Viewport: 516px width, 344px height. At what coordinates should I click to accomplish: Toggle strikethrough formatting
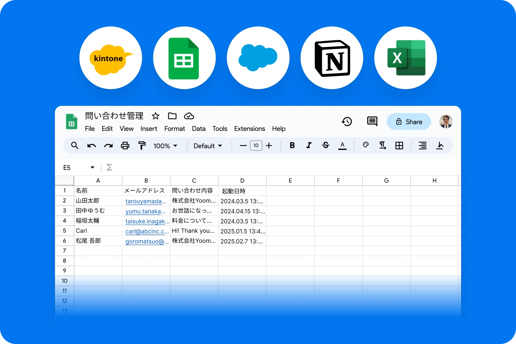325,146
